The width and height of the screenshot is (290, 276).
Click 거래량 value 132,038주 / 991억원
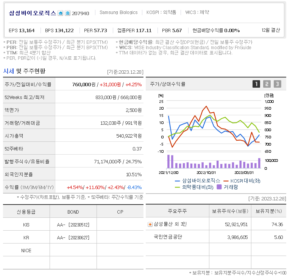coord(121,123)
